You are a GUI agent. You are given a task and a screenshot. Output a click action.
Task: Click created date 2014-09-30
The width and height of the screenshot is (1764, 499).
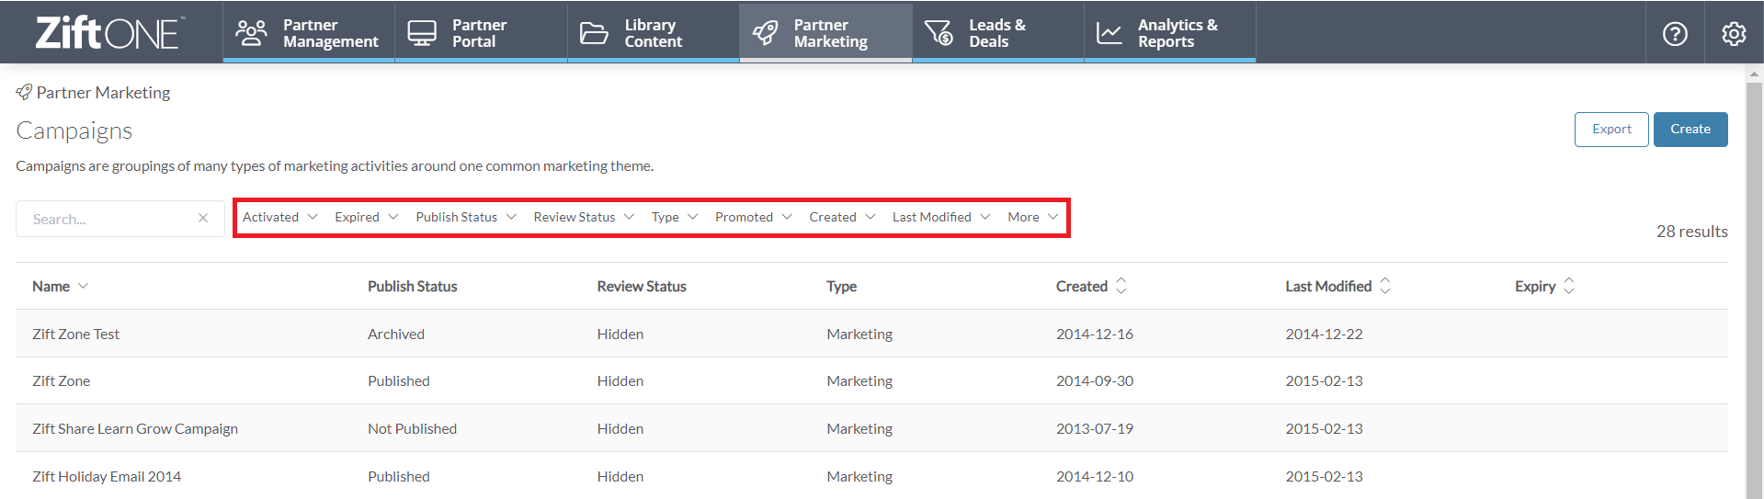(x=1094, y=380)
